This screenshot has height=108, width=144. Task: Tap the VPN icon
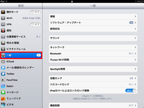coord(3,24)
